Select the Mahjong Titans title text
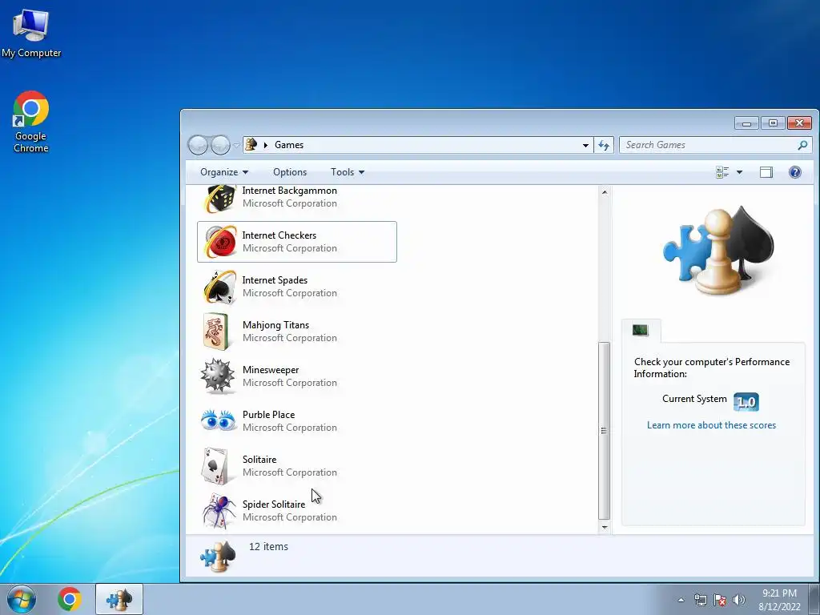The image size is (820, 615). click(x=275, y=325)
